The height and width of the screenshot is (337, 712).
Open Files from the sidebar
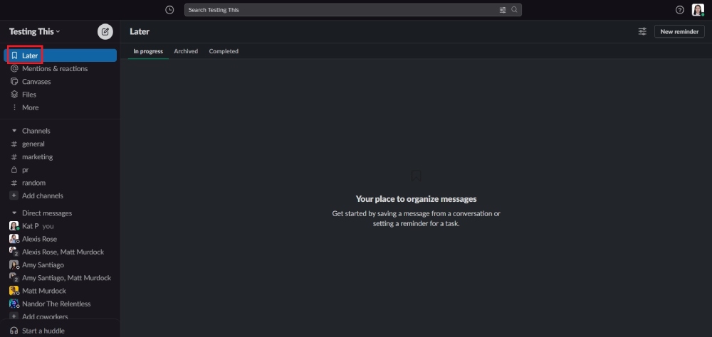point(28,95)
